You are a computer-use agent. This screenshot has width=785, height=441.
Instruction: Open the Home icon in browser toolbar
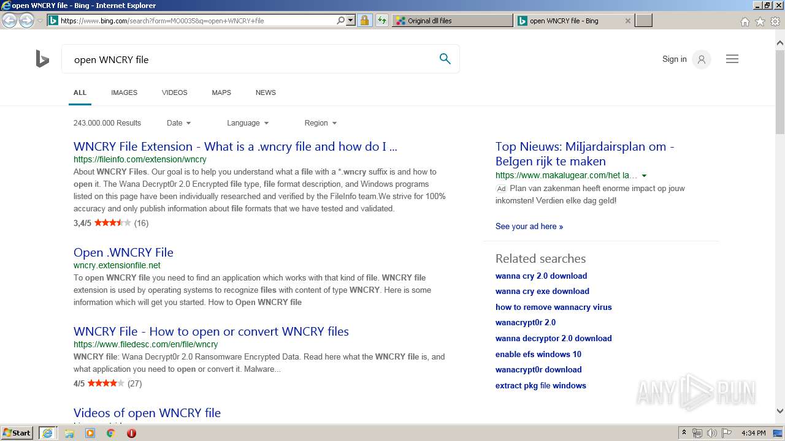745,21
